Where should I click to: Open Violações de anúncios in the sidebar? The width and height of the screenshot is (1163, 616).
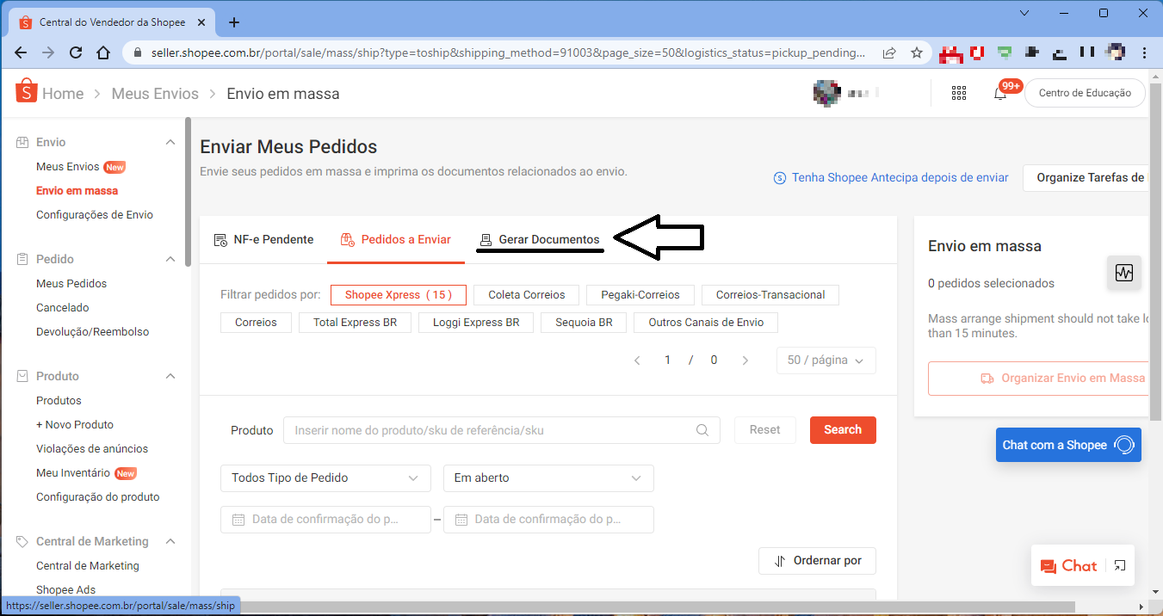click(x=92, y=449)
